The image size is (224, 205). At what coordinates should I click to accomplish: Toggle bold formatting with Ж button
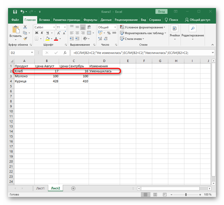coord(37,33)
